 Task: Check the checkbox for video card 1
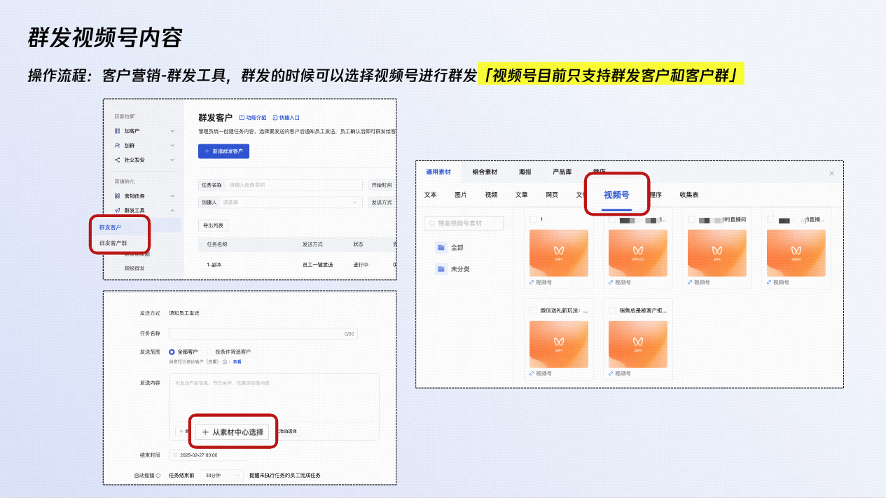tap(533, 219)
